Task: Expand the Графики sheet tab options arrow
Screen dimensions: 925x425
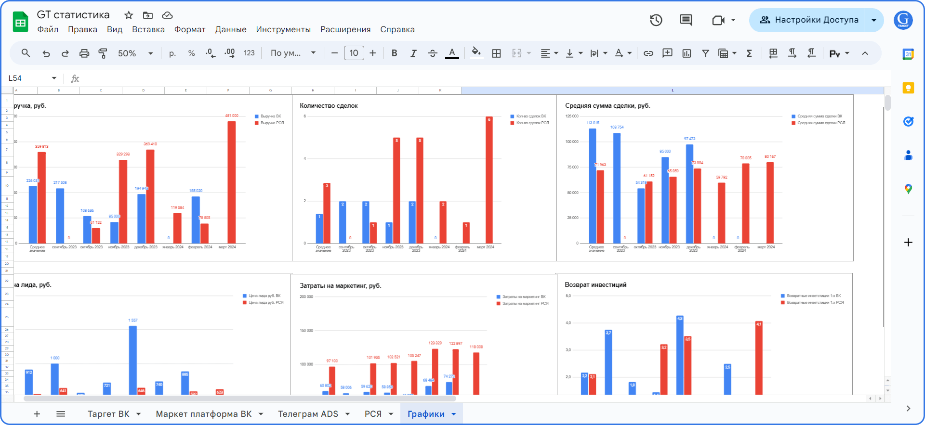Action: point(453,414)
